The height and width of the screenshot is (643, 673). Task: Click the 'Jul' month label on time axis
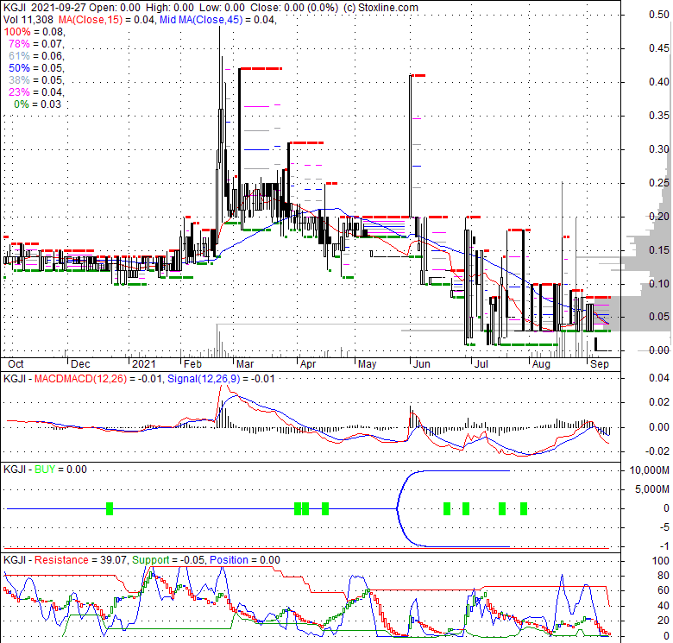481,364
